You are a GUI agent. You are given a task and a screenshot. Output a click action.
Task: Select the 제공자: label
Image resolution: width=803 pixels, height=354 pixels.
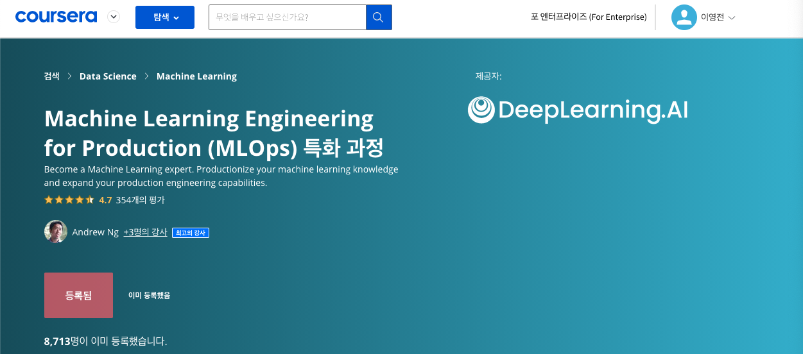click(488, 76)
